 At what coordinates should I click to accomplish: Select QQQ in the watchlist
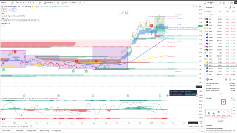point(221,41)
